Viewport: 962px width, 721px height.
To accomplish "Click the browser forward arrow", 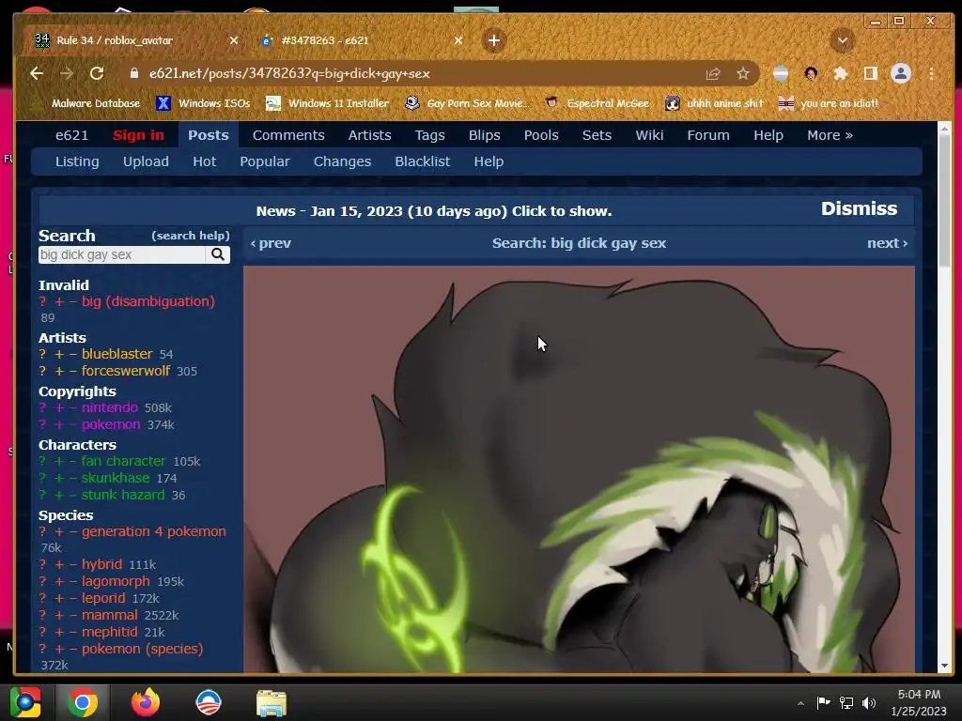I will click(x=67, y=73).
